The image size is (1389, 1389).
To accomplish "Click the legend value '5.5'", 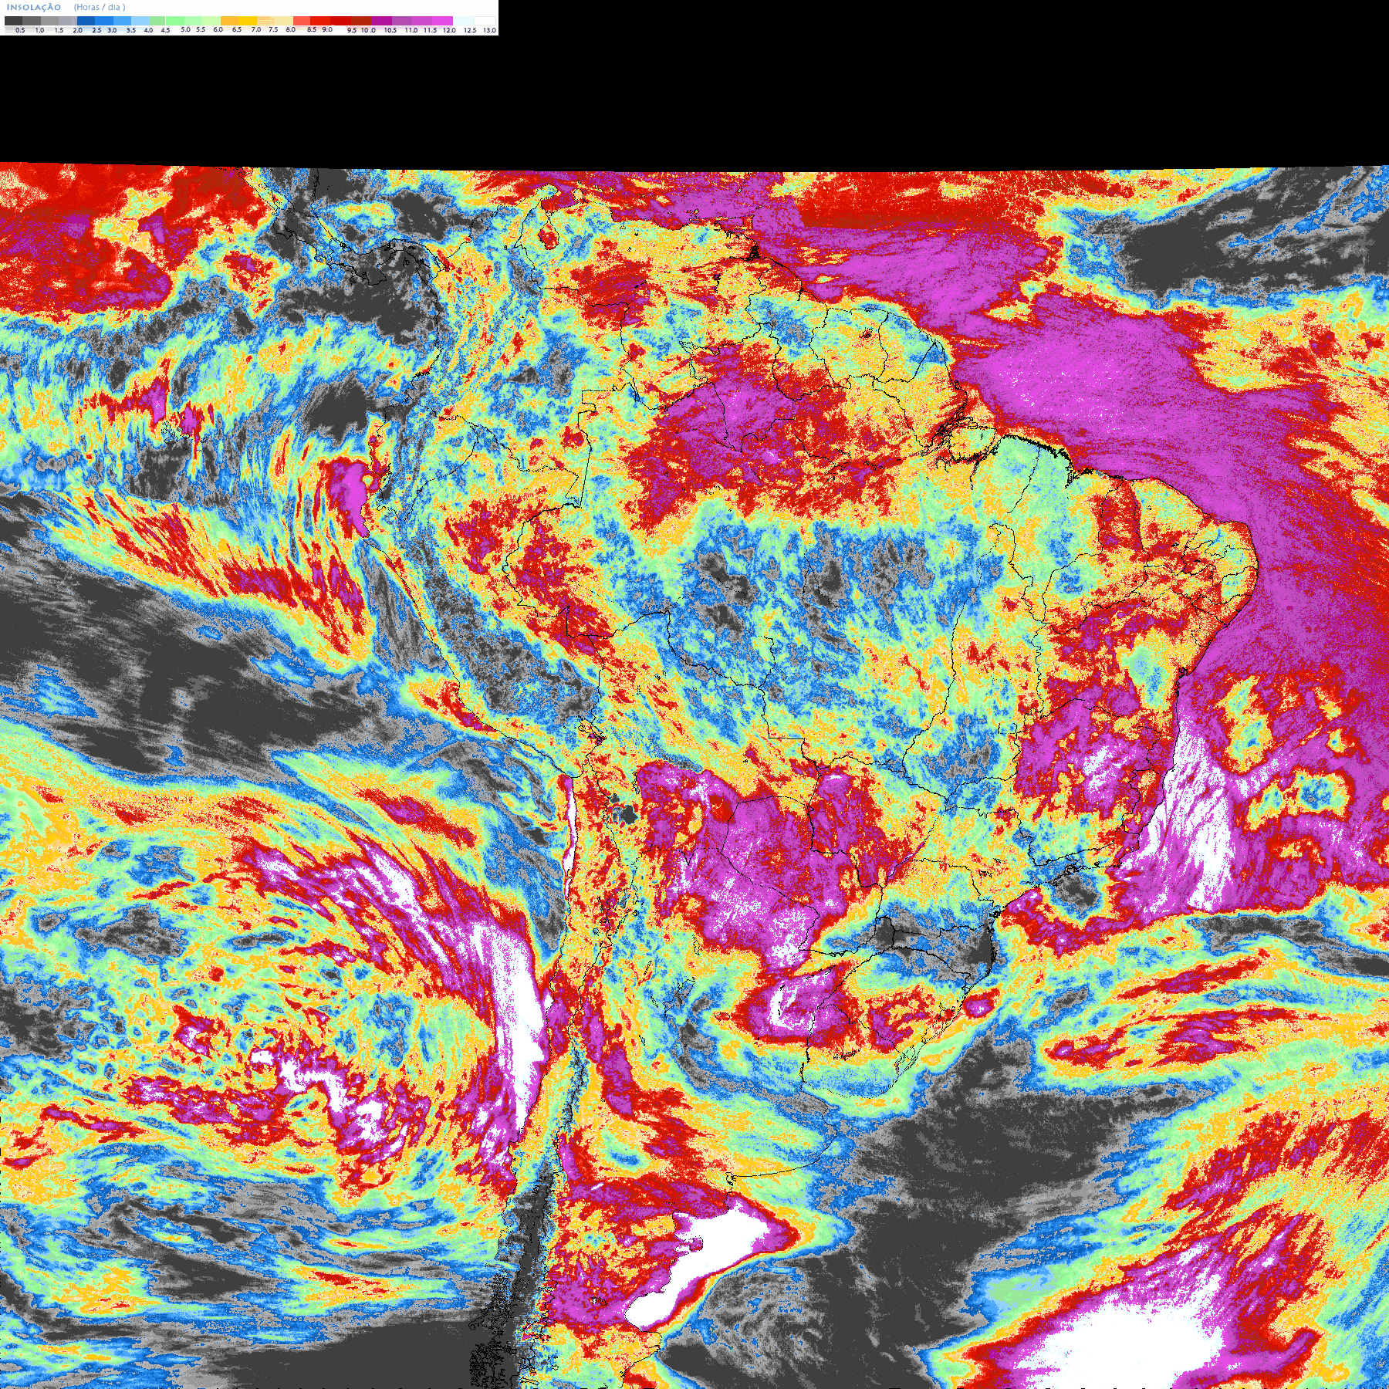I will (x=201, y=29).
